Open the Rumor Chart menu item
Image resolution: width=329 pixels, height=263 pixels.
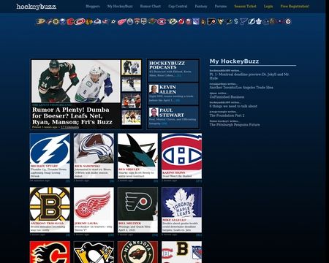[151, 7]
